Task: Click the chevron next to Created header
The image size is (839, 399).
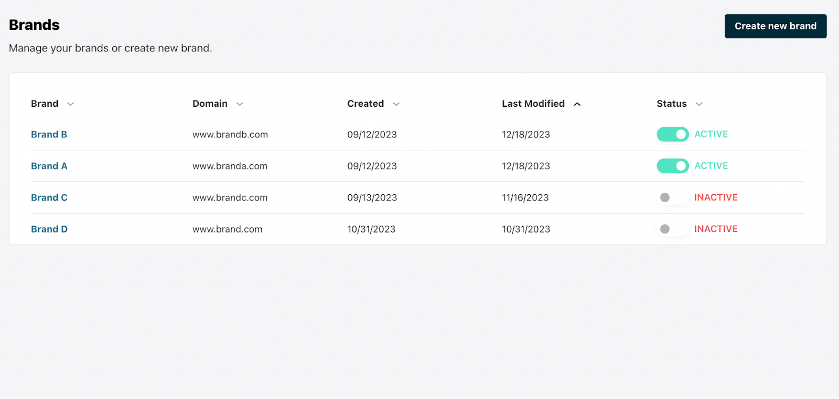Action: coord(396,104)
